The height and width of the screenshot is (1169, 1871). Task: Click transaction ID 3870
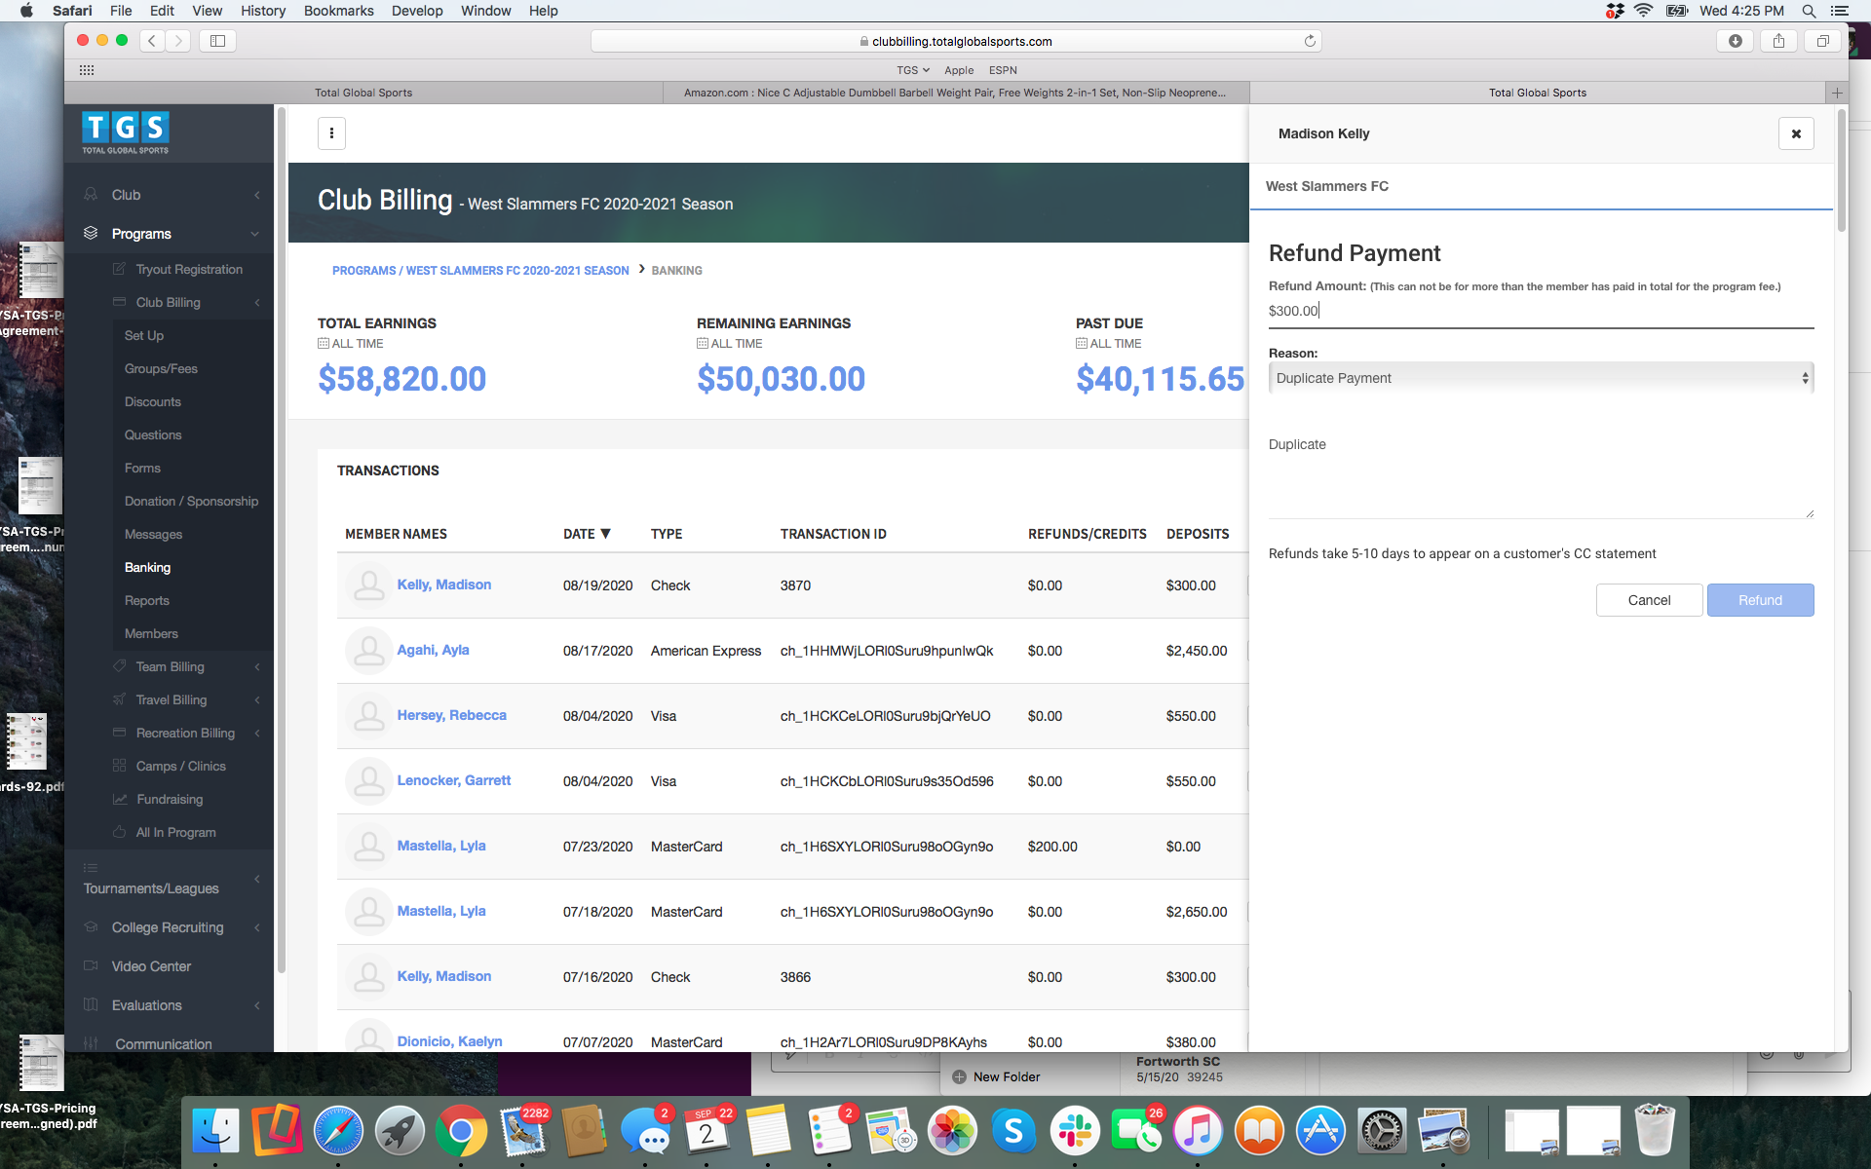pos(795,585)
